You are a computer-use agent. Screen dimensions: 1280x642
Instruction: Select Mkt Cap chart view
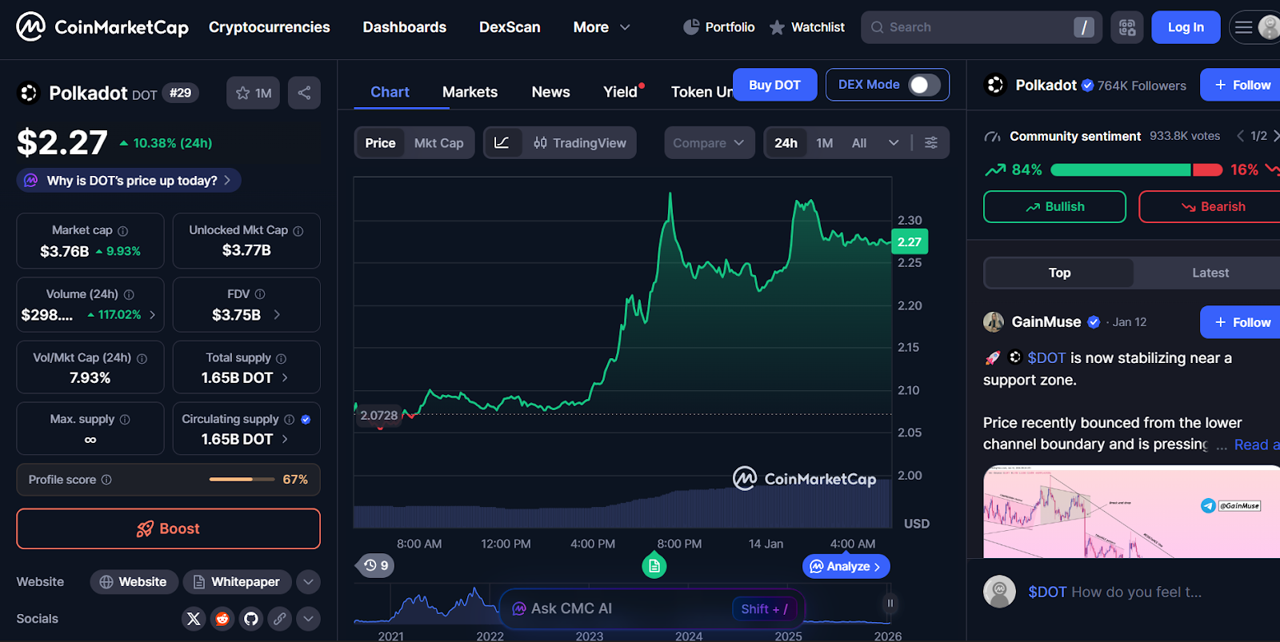tap(438, 143)
